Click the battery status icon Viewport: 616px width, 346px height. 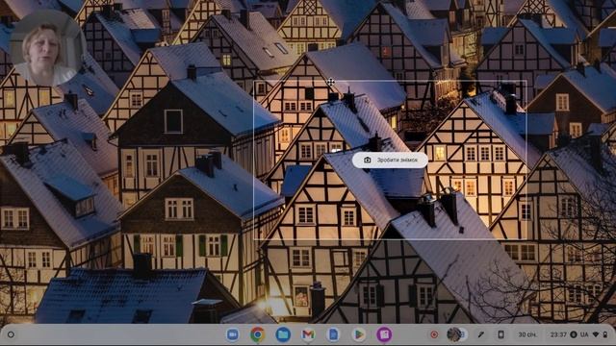click(x=605, y=334)
